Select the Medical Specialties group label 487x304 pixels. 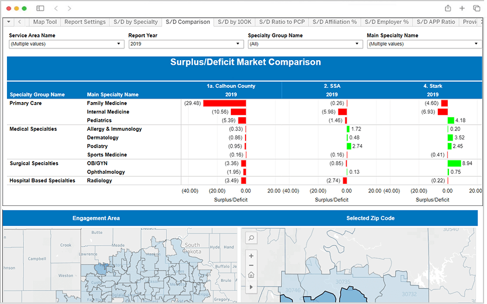click(x=33, y=129)
